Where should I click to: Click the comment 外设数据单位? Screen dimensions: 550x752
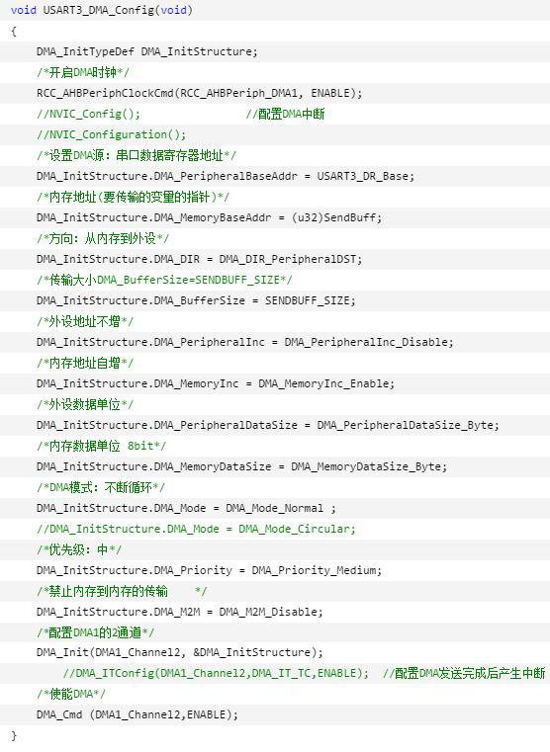point(85,405)
